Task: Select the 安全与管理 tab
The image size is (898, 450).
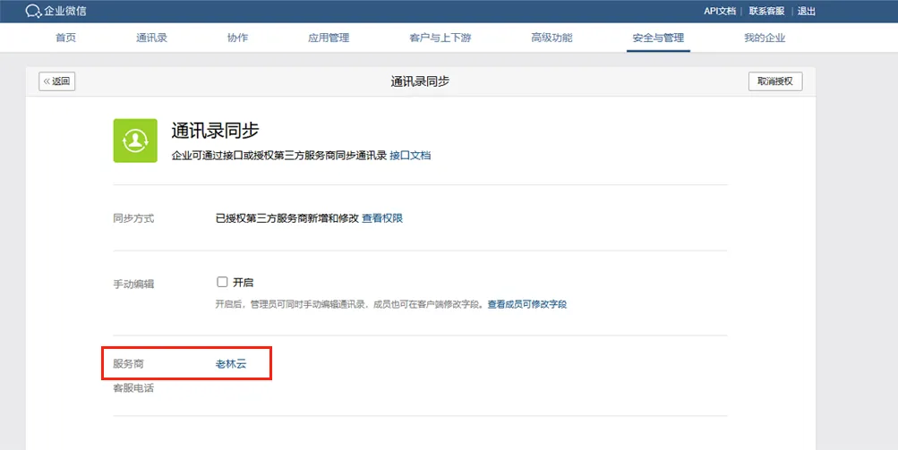Action: point(658,38)
